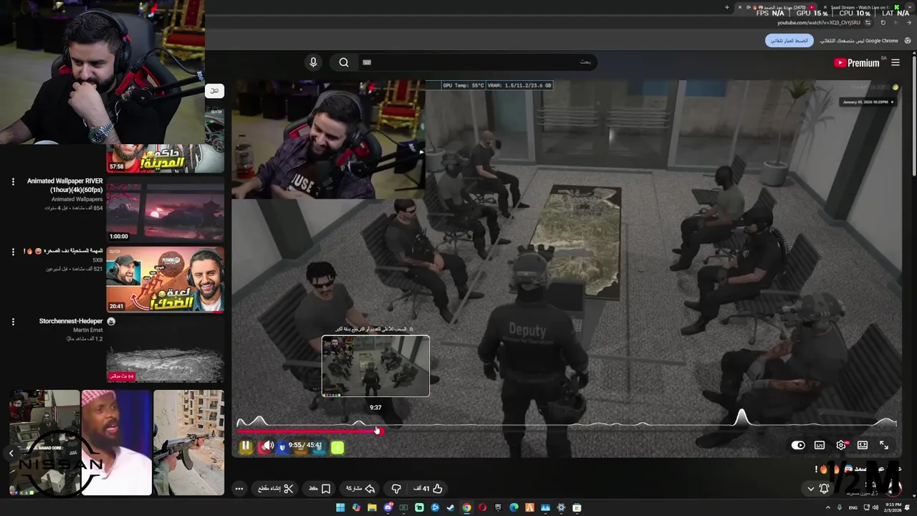
Task: Switch to the Saad Stream Kick tab
Action: click(x=860, y=7)
